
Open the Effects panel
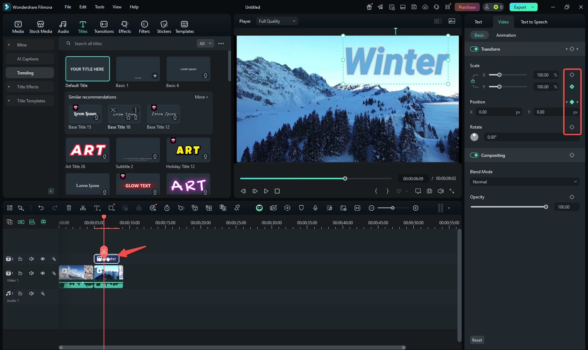[x=125, y=26]
